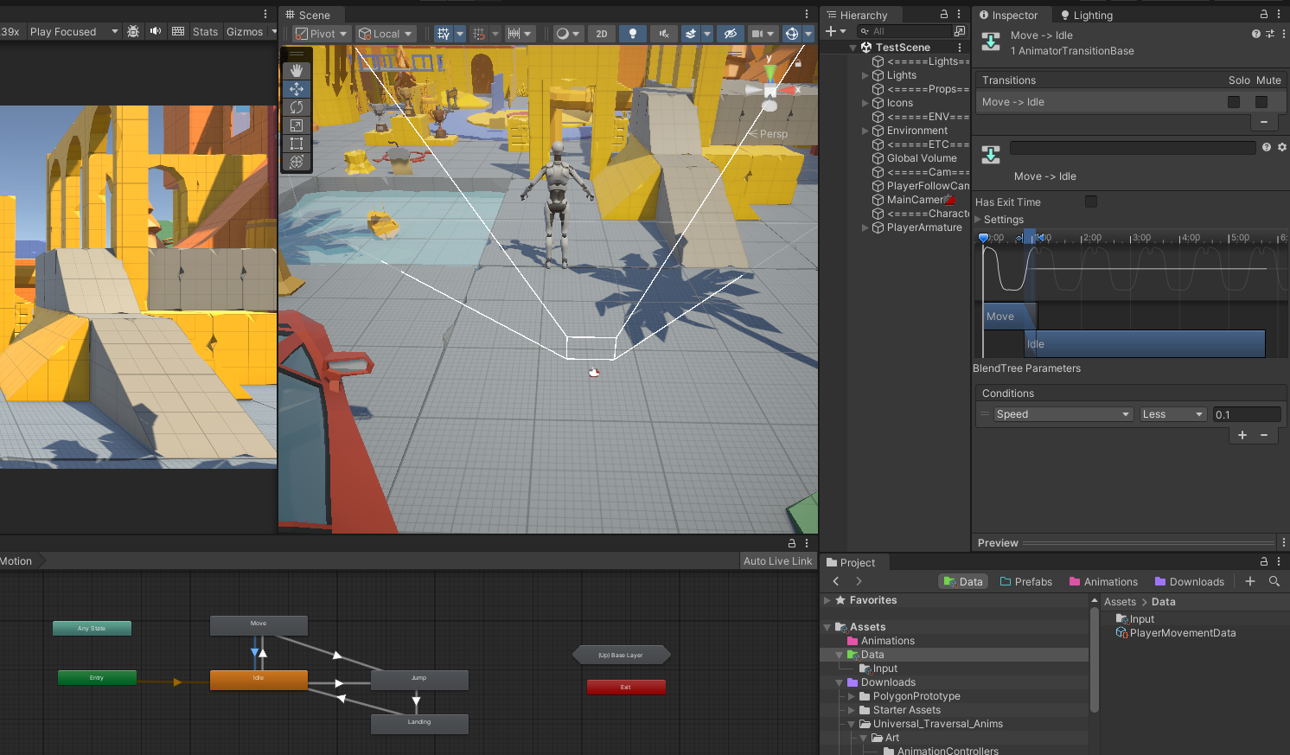1290x755 pixels.
Task: Add new item with Project plus icon
Action: coord(1250,581)
